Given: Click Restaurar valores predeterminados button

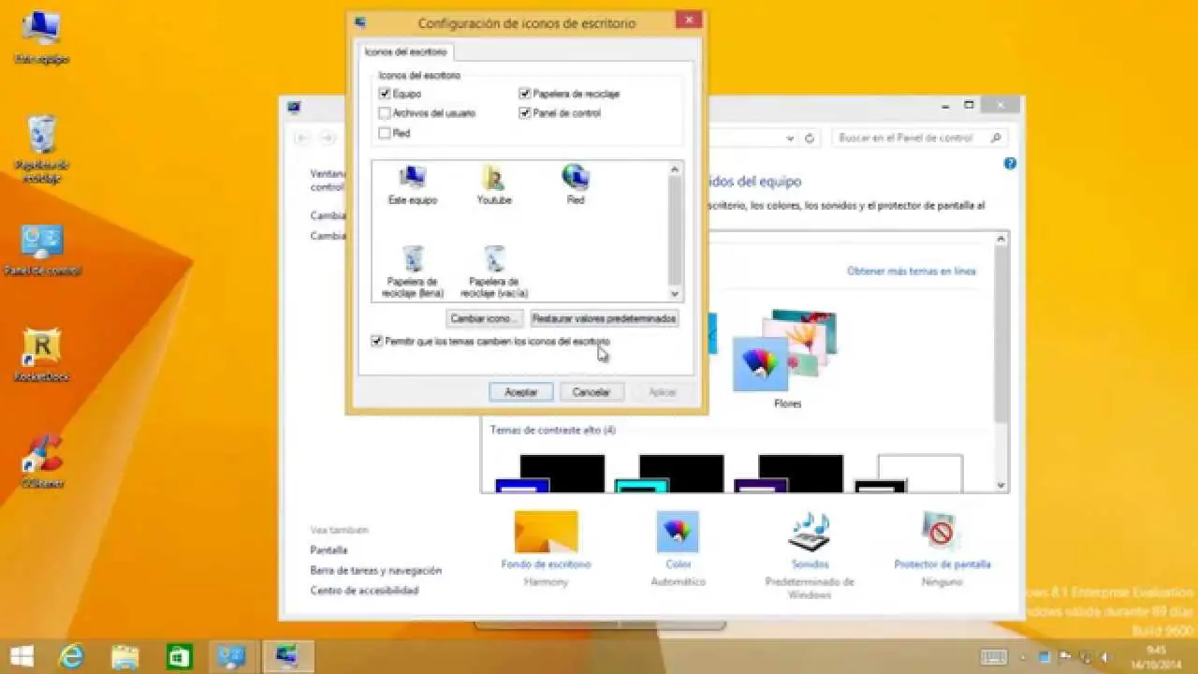Looking at the screenshot, I should click(604, 318).
